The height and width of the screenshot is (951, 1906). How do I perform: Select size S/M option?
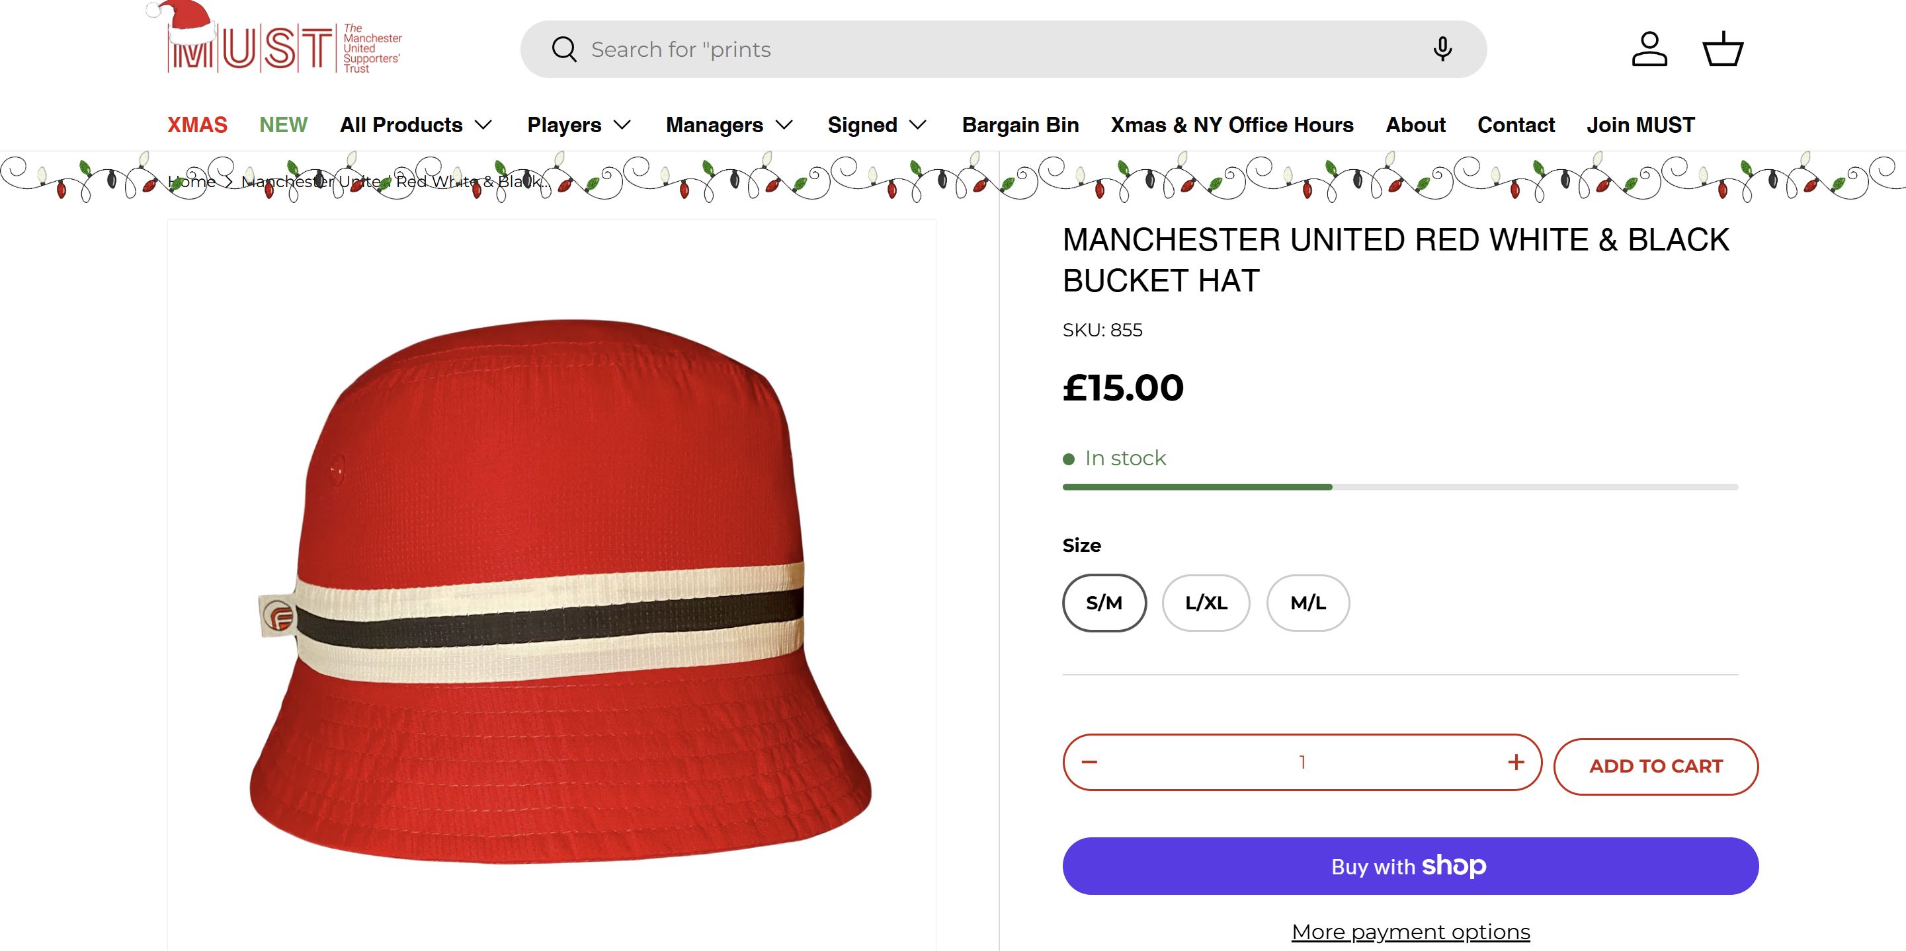point(1104,603)
